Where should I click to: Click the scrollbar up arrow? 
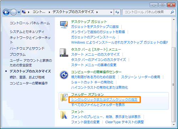click(174, 19)
